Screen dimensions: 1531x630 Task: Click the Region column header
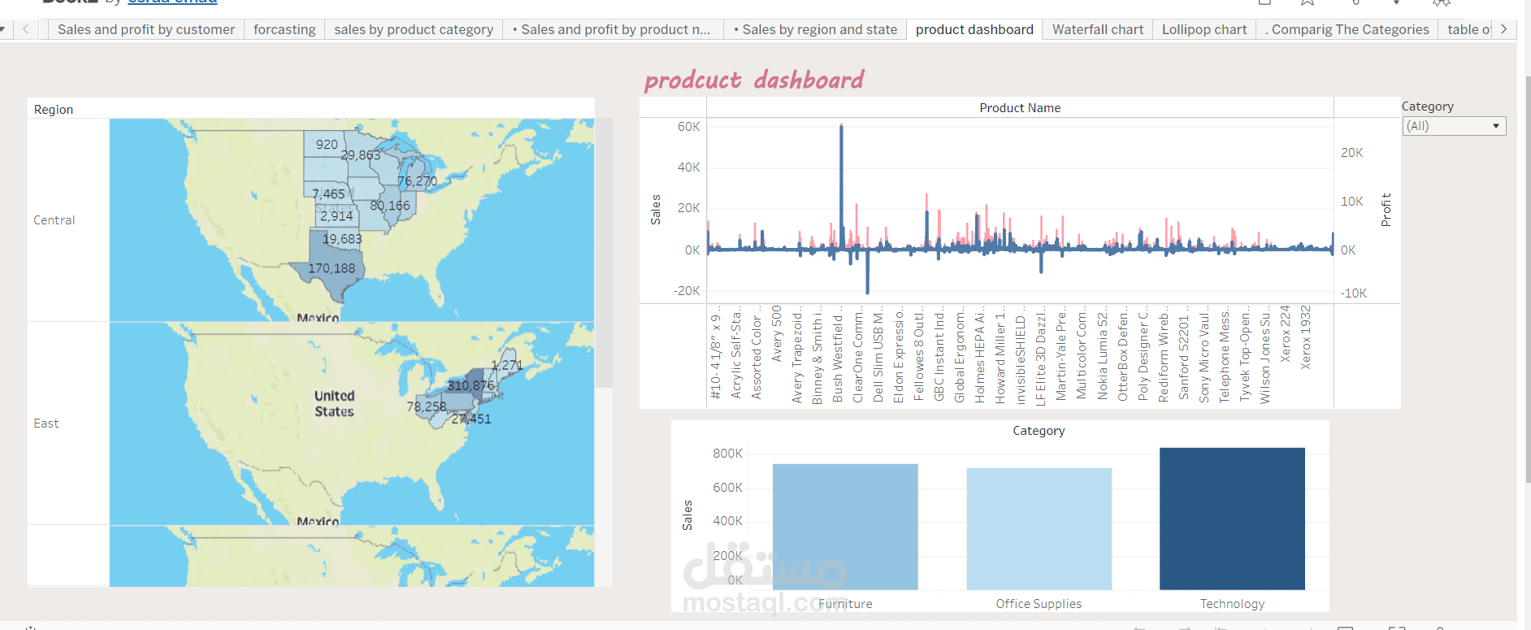pos(54,110)
